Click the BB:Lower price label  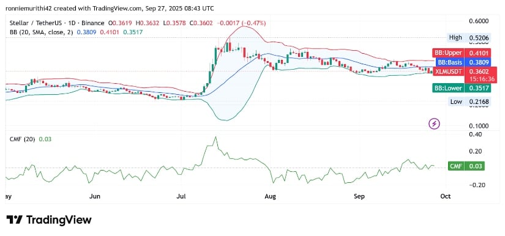[x=462, y=88]
